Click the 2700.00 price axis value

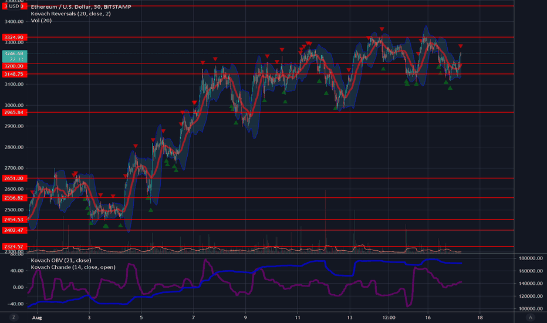click(14, 168)
